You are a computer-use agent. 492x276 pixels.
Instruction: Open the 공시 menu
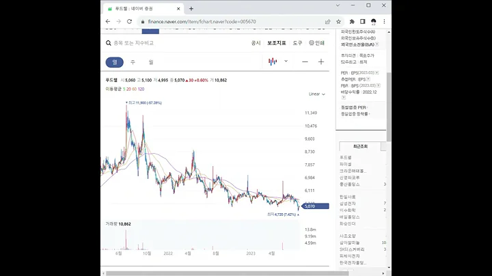(x=256, y=43)
